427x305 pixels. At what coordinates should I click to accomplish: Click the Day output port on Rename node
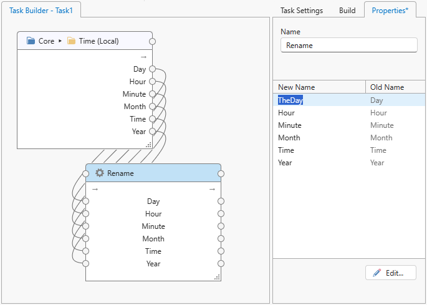point(221,201)
